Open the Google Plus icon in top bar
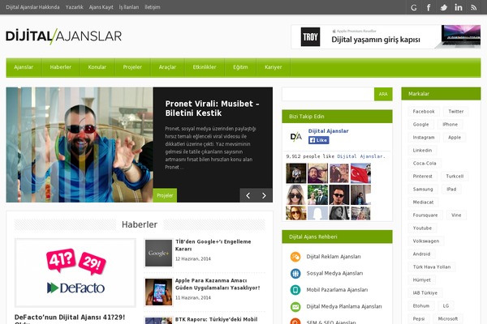The height and width of the screenshot is (324, 487). pos(413,7)
